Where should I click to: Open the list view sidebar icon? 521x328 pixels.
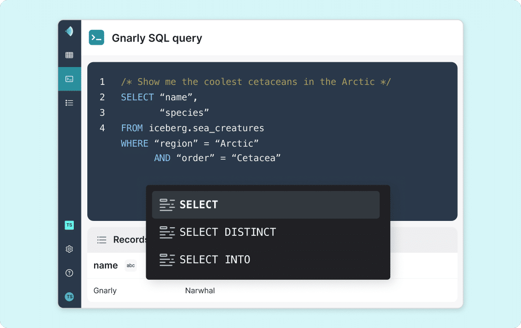click(x=69, y=103)
